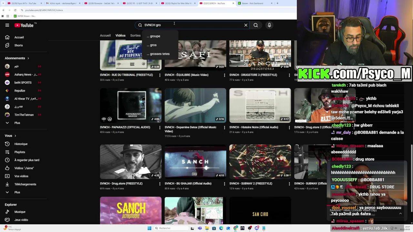Play the Dopamine Detox video thumbnail

coord(196,105)
